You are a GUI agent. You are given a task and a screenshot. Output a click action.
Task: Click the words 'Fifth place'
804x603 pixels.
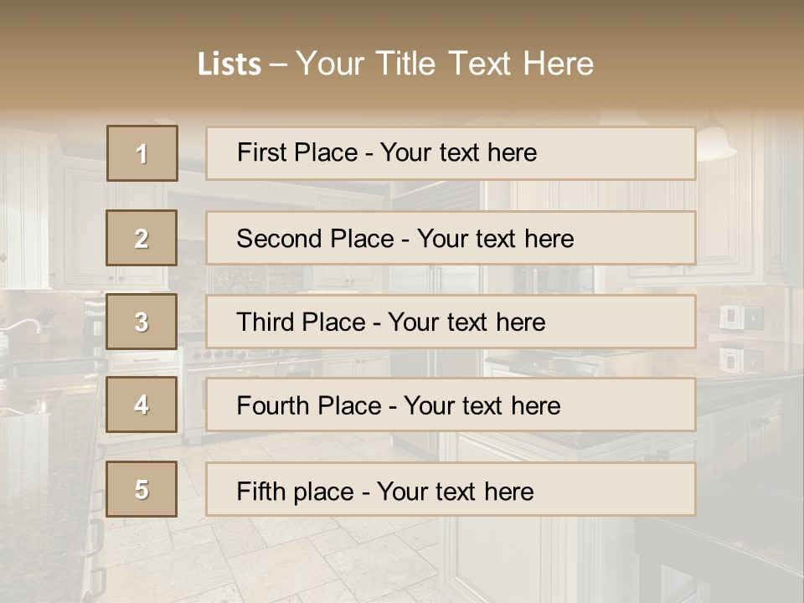click(296, 492)
